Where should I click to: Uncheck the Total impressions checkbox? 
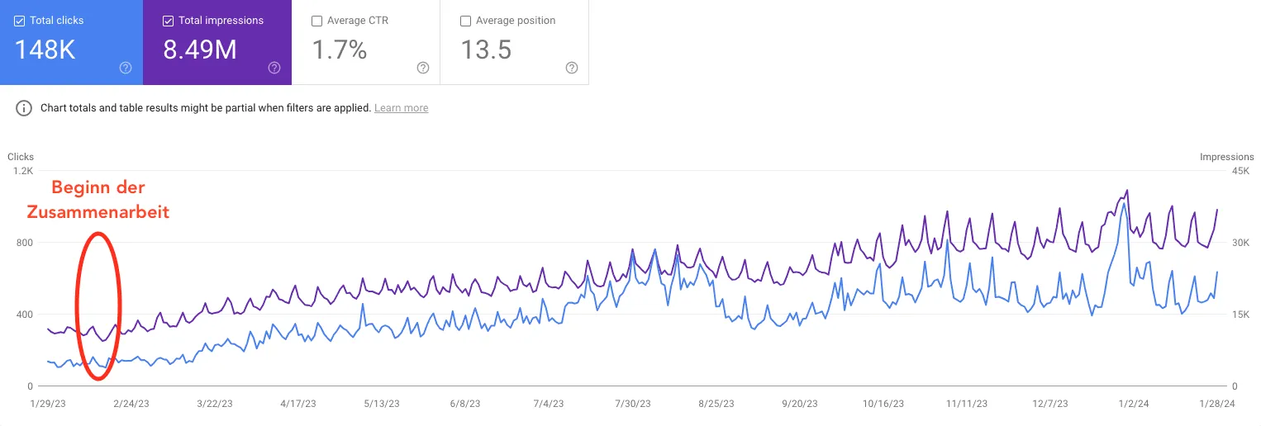(x=169, y=21)
